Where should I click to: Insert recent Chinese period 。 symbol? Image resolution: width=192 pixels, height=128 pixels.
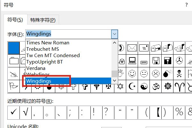click(49, 113)
